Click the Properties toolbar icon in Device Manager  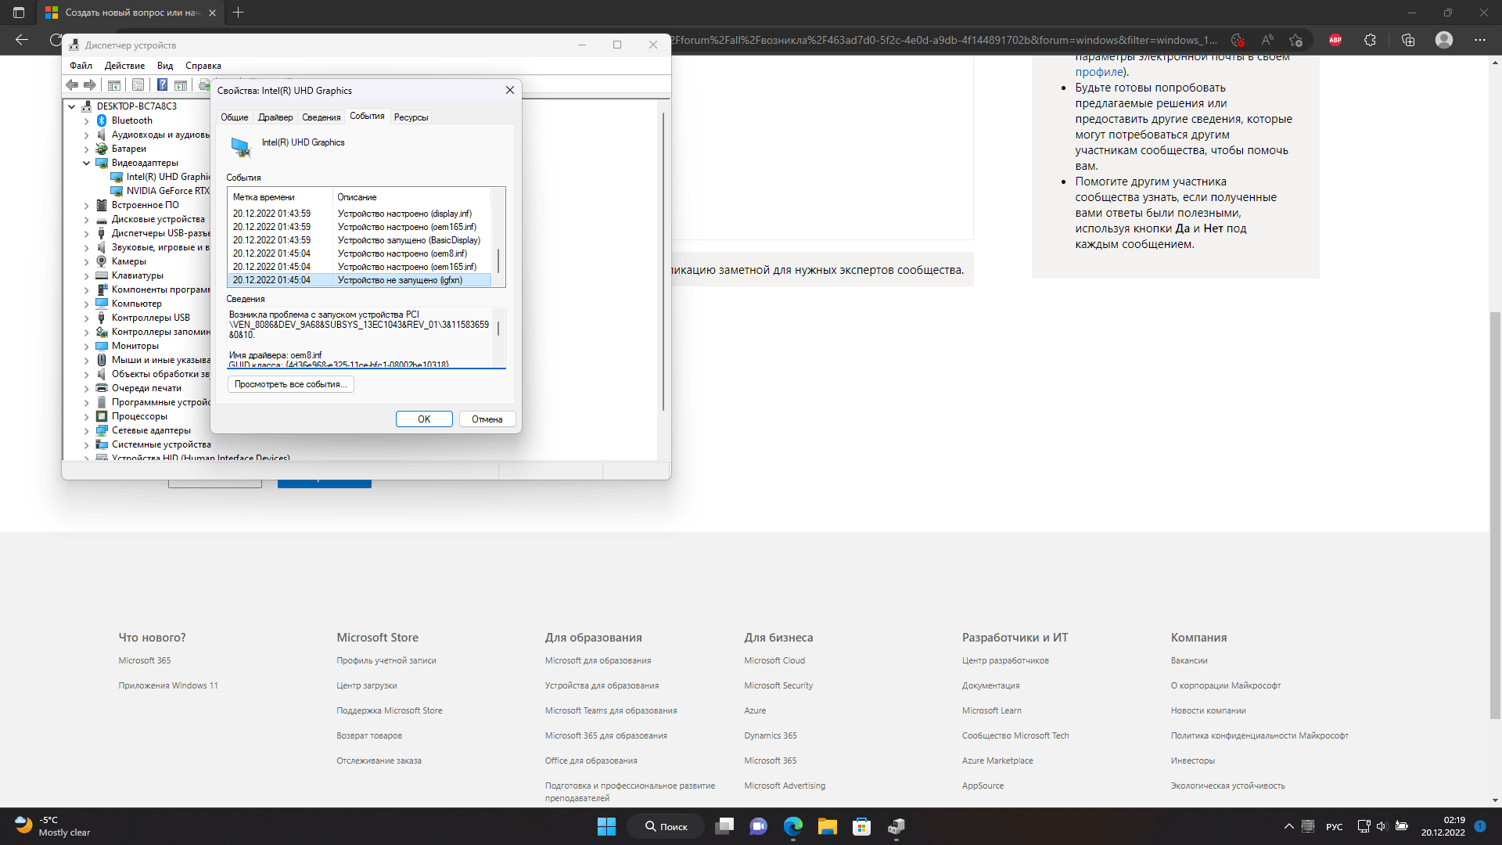coord(138,84)
